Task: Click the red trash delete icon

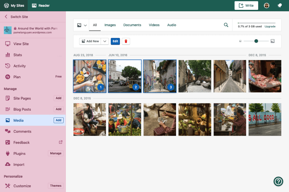Action: pyautogui.click(x=126, y=41)
